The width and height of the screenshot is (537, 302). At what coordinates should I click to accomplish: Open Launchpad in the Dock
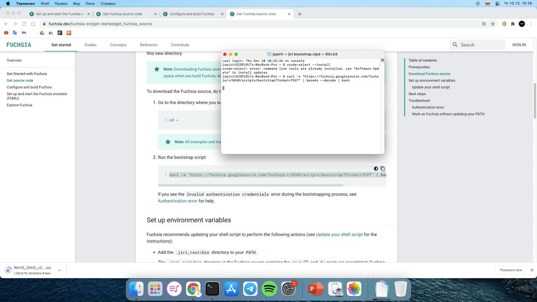pyautogui.click(x=155, y=289)
